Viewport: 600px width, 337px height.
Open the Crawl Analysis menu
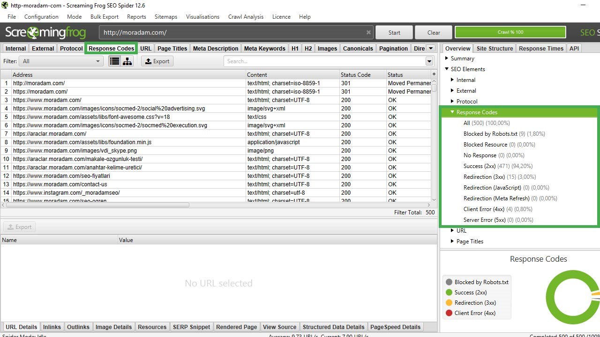pos(246,17)
